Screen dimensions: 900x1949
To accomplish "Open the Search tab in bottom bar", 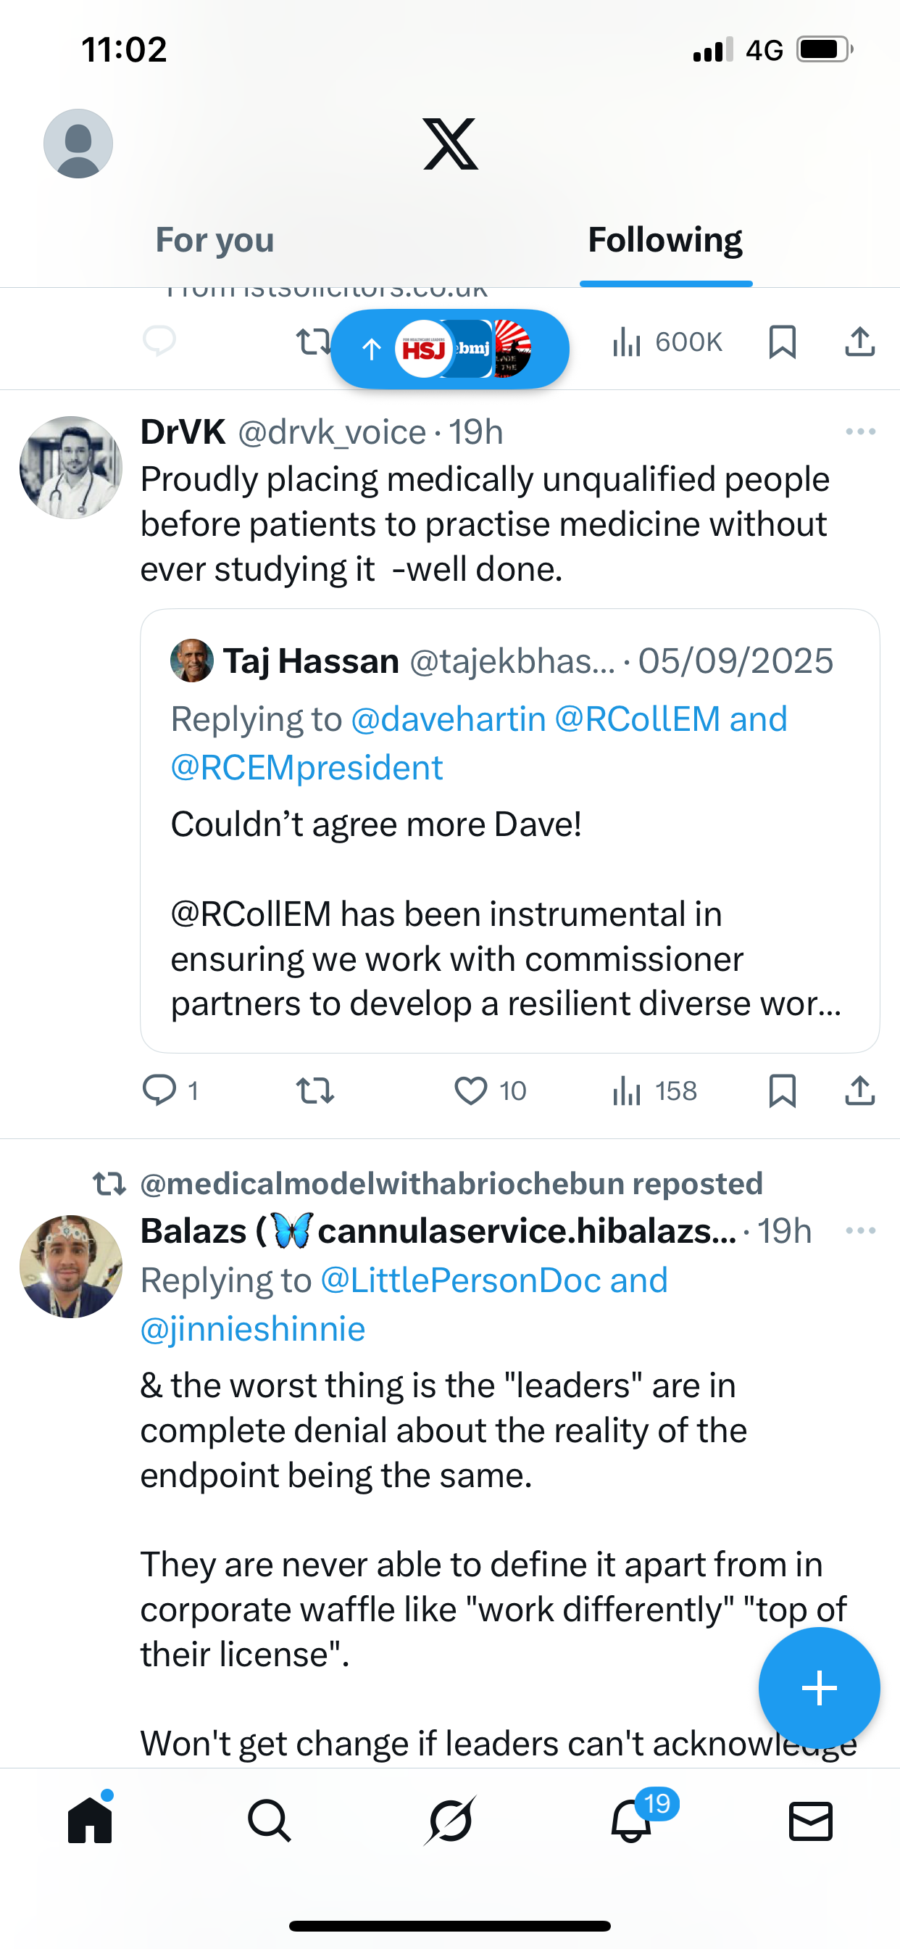I will [269, 1821].
